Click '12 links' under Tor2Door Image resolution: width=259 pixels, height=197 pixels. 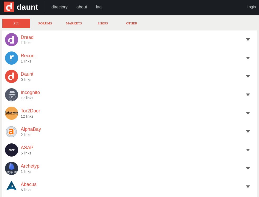pyautogui.click(x=27, y=116)
